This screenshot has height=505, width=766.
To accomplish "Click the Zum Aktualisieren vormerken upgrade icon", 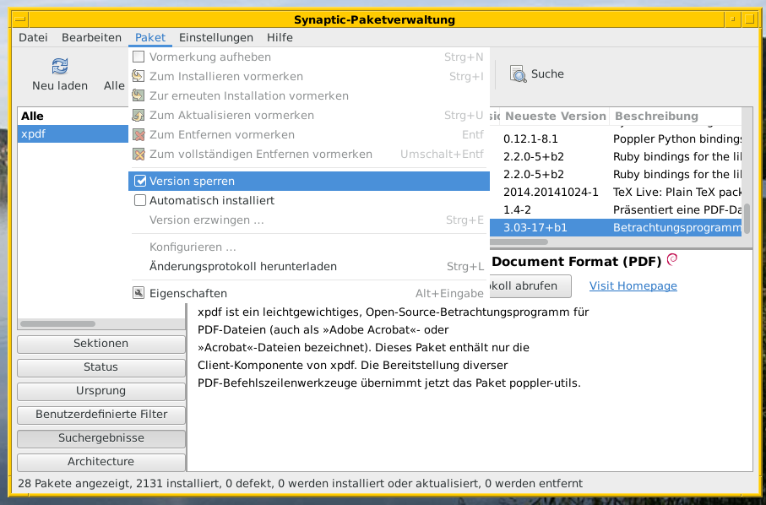I will (x=139, y=115).
